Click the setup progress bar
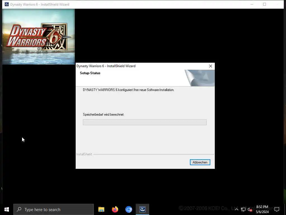The image size is (286, 215). point(145,122)
